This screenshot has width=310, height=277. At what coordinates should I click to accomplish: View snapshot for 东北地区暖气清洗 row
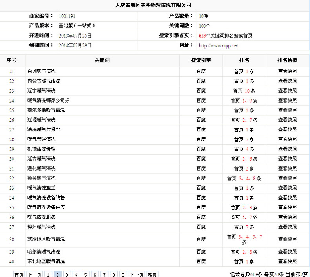(x=288, y=261)
